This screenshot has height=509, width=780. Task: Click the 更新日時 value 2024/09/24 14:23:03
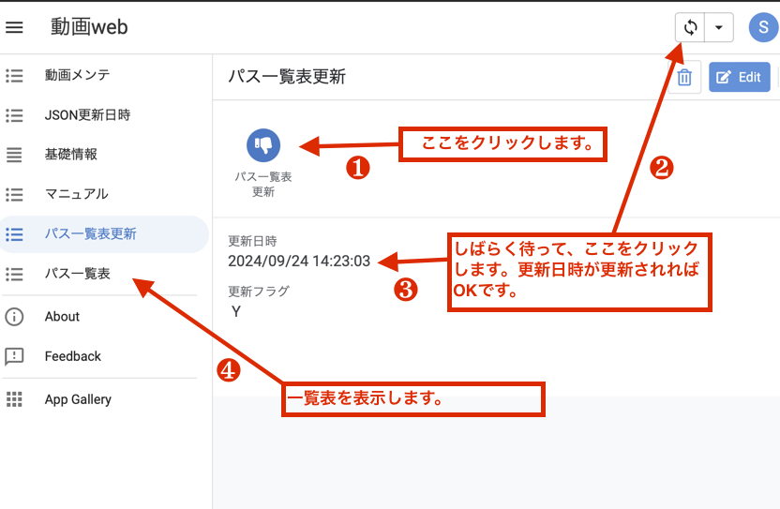click(299, 261)
